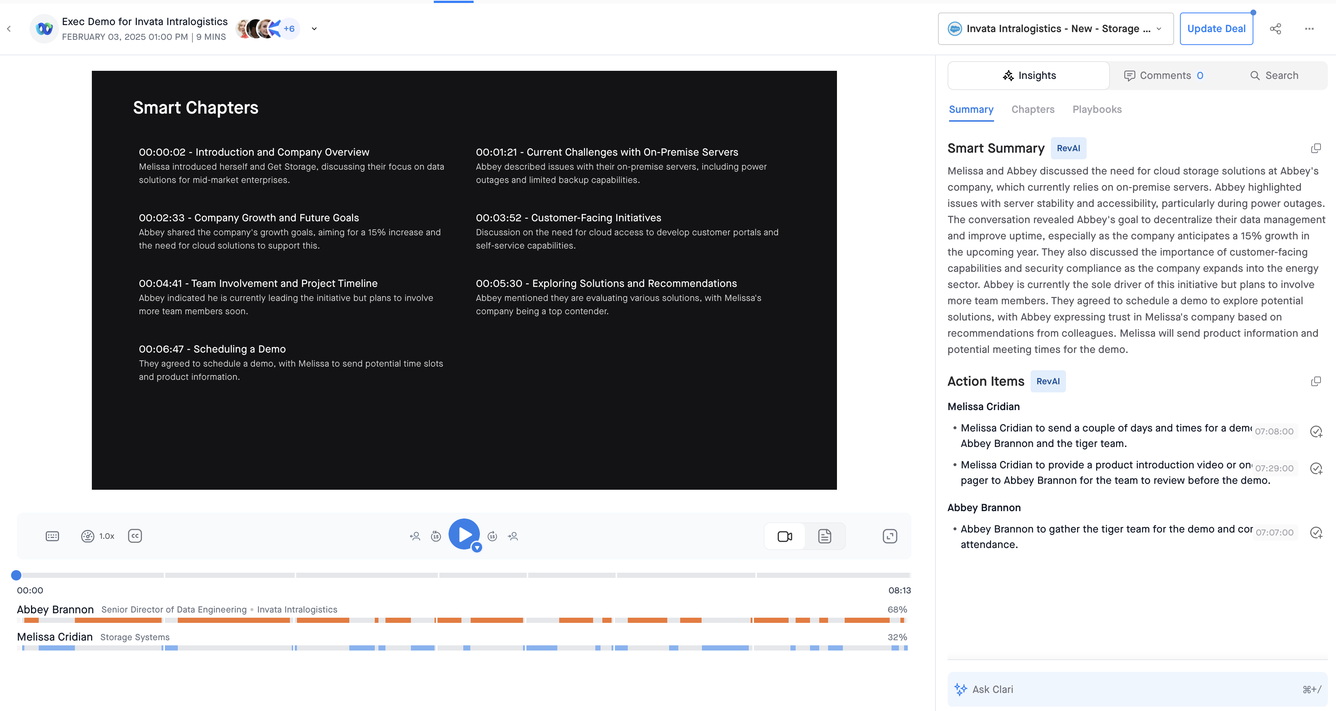The width and height of the screenshot is (1336, 711).
Task: Copy the Action Items list
Action: tap(1316, 381)
